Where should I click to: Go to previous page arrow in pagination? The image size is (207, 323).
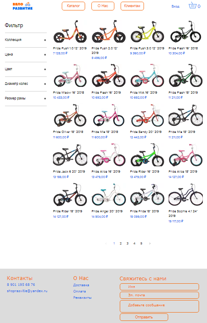coord(106,244)
